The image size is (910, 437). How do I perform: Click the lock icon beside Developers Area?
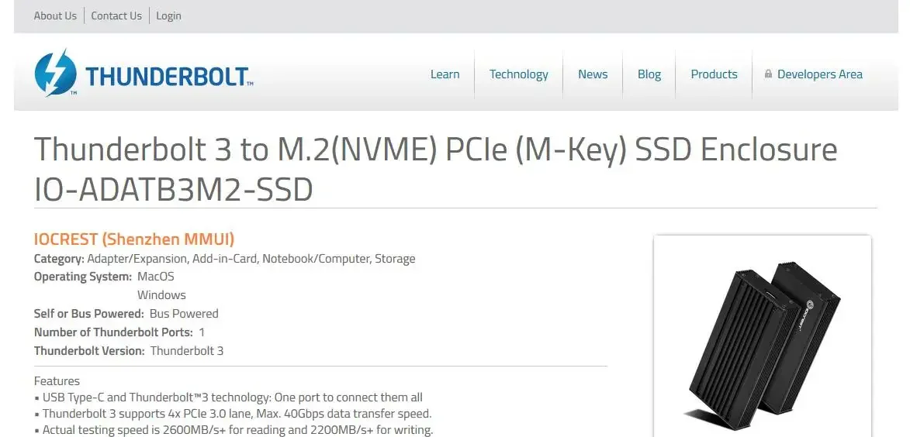tap(768, 74)
